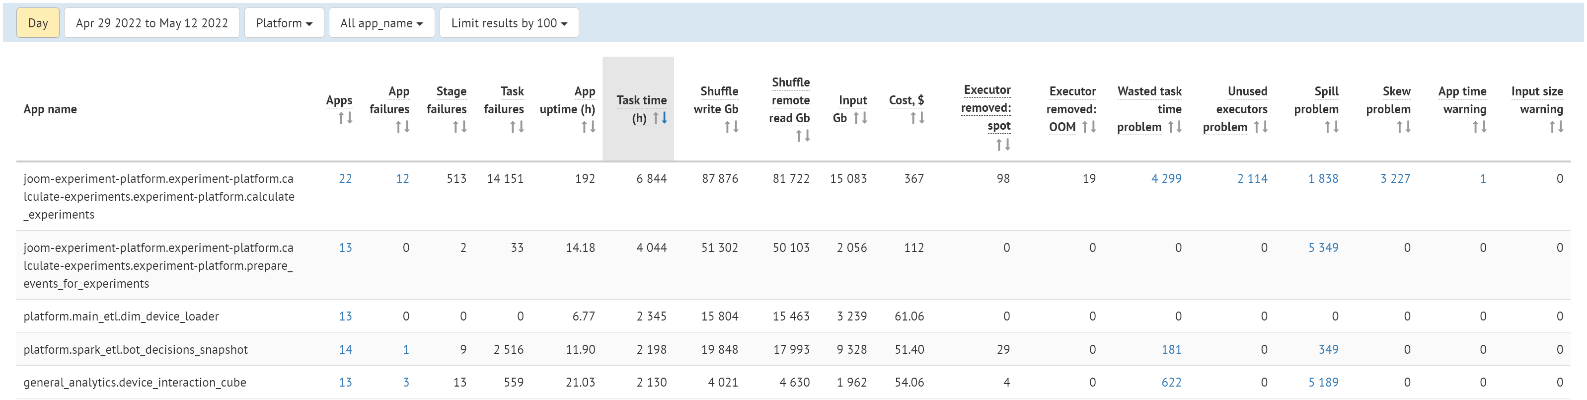The width and height of the screenshot is (1587, 400).
Task: Expand the All app_name filter dropdown
Action: 381,23
